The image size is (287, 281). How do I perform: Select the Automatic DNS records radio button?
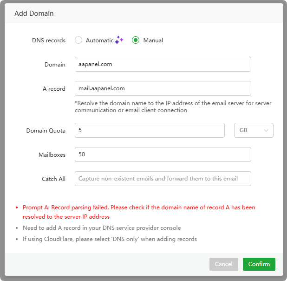point(78,40)
